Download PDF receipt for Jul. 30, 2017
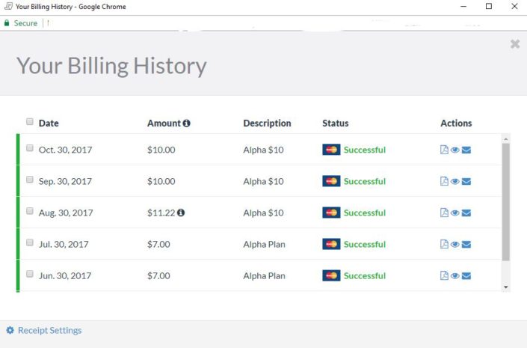This screenshot has width=527, height=348. coord(444,245)
